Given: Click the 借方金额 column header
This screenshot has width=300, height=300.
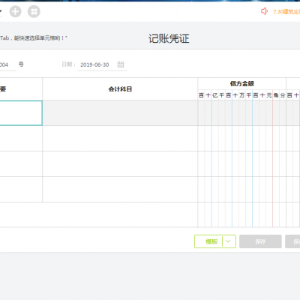Looking at the screenshot, I should point(242,84).
